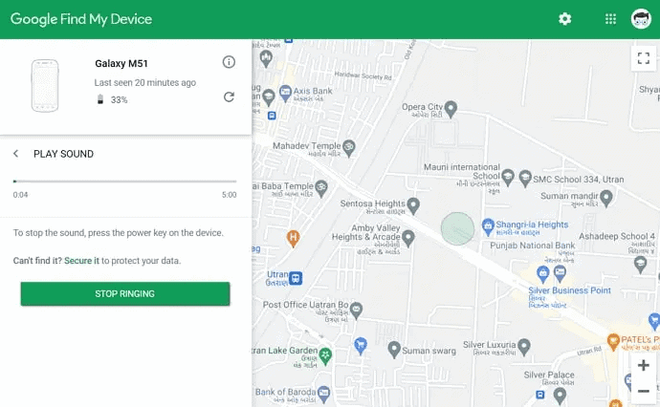Click the orange H hospital marker
The width and height of the screenshot is (660, 407).
[293, 239]
